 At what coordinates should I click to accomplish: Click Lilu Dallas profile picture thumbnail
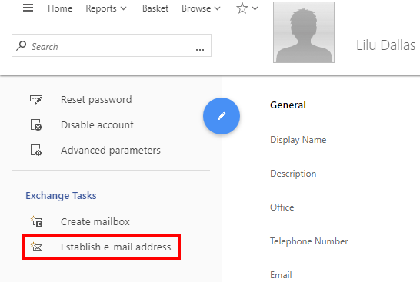click(304, 32)
